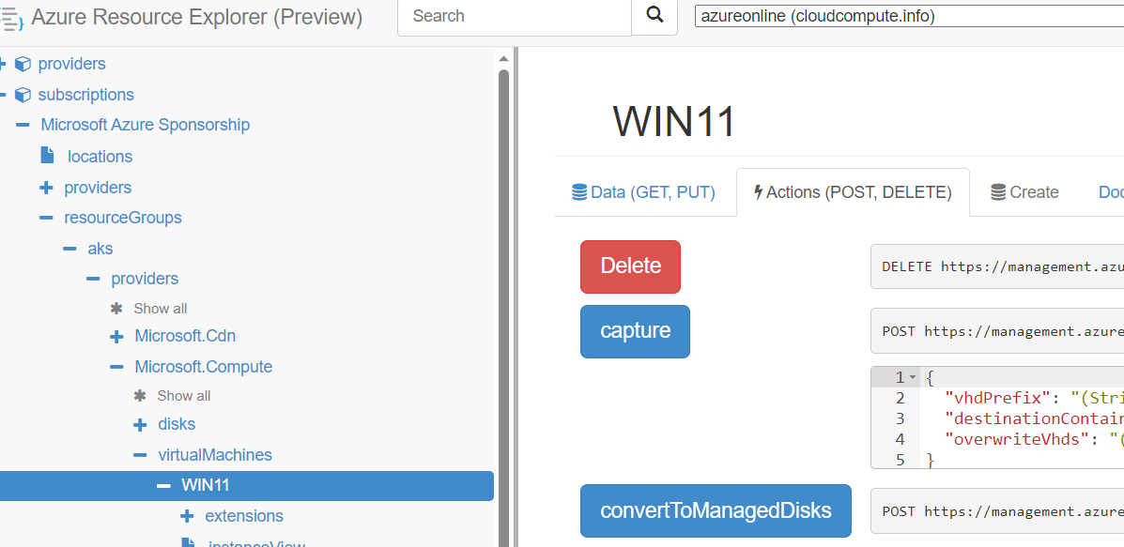
Task: Click the database icon on the Data (GET, PUT) tab
Action: (x=579, y=192)
